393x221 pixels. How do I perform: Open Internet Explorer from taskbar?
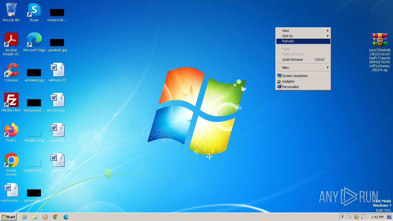(x=25, y=217)
